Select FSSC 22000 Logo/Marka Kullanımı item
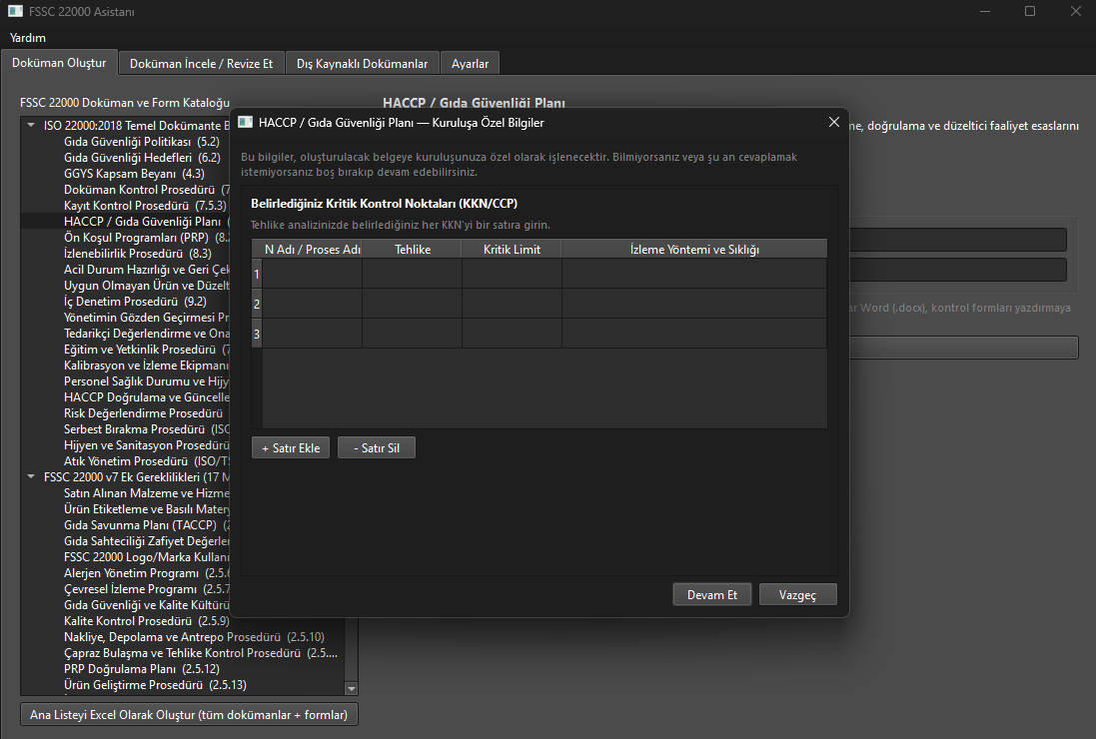The height and width of the screenshot is (739, 1096). point(147,557)
